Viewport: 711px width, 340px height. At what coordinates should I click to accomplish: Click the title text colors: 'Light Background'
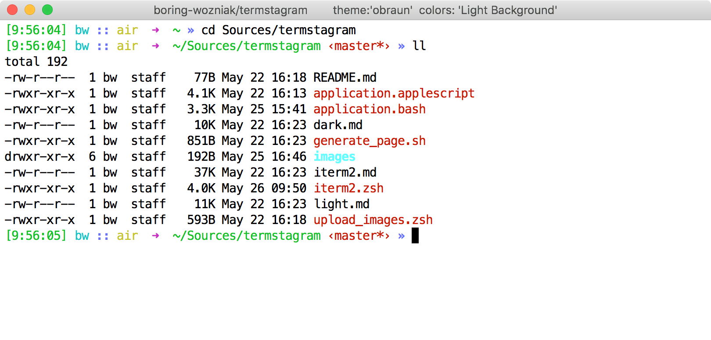tap(488, 10)
